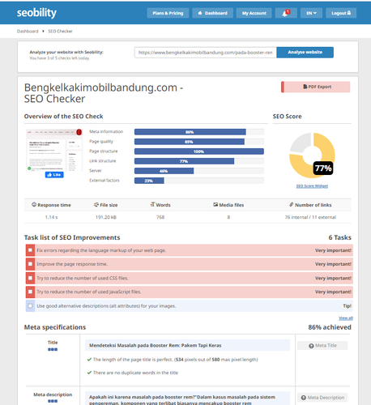Click the '6 Tasks' count text

339,237
